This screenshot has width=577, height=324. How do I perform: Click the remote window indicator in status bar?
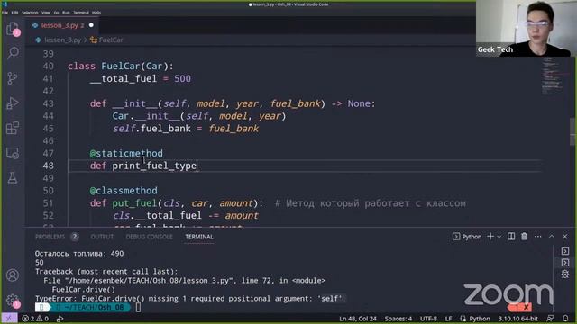coord(9,318)
